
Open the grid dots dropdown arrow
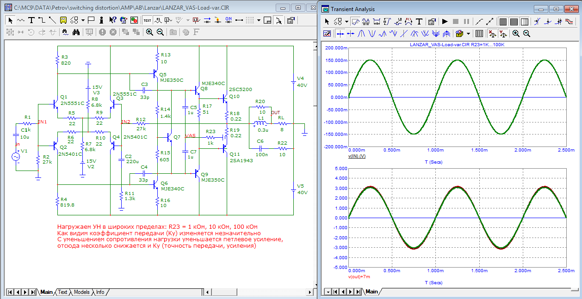259,20
